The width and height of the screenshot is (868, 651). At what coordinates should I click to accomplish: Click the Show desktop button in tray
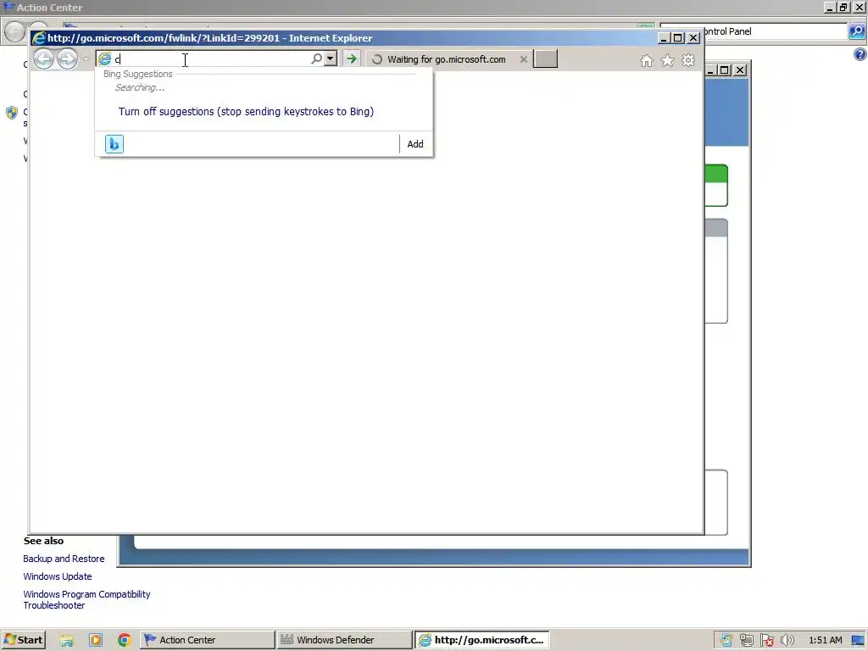859,640
